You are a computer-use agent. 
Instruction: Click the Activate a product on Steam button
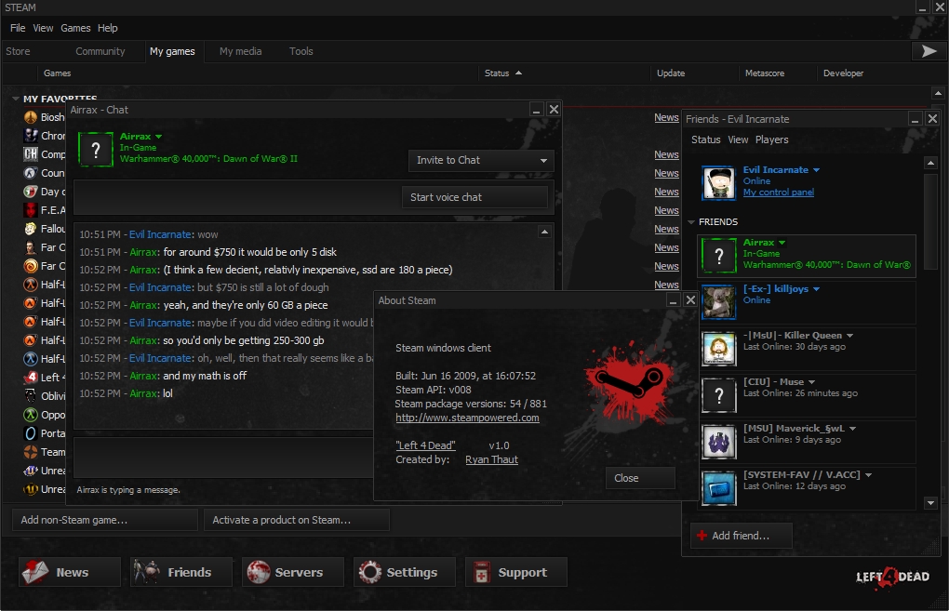point(297,520)
